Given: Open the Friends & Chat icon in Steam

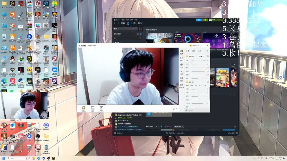Looking at the screenshot, I should 237,133.
